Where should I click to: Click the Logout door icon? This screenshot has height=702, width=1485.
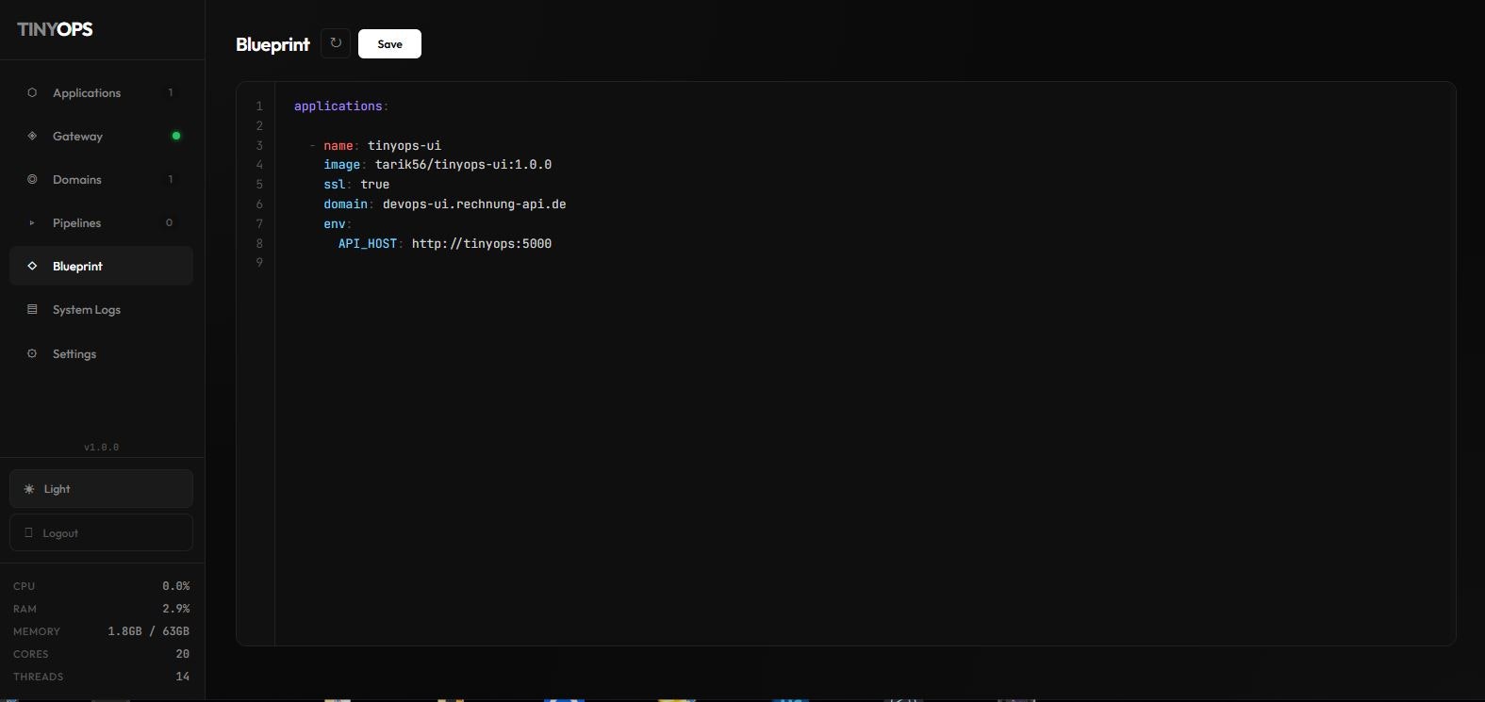28,532
